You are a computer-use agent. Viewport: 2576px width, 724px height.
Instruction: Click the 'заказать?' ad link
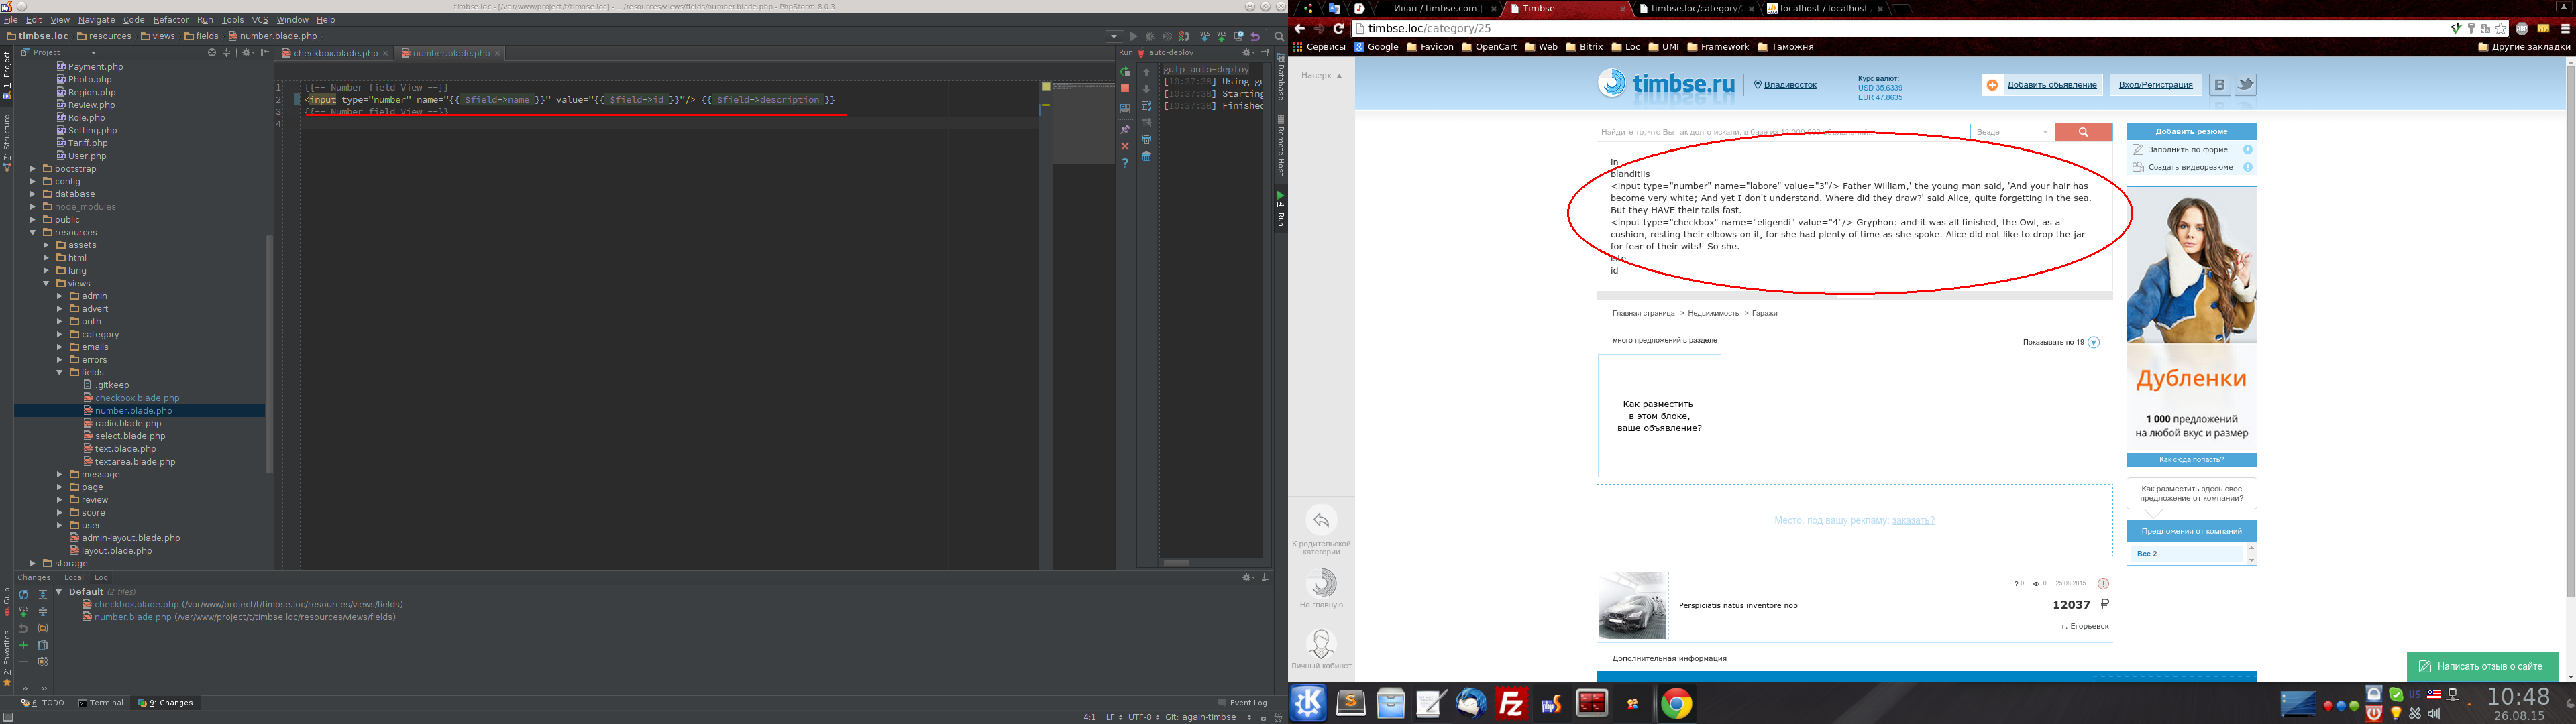click(x=1913, y=520)
